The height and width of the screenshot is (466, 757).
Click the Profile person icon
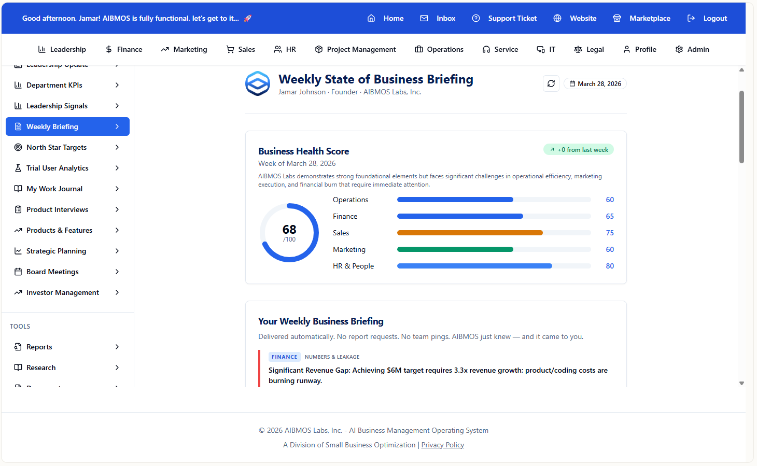click(627, 49)
